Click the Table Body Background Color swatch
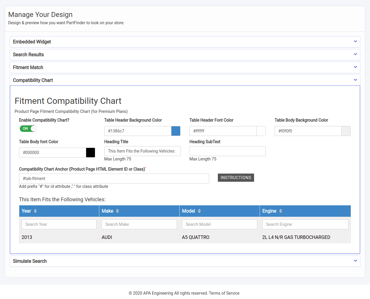 tap(346, 131)
